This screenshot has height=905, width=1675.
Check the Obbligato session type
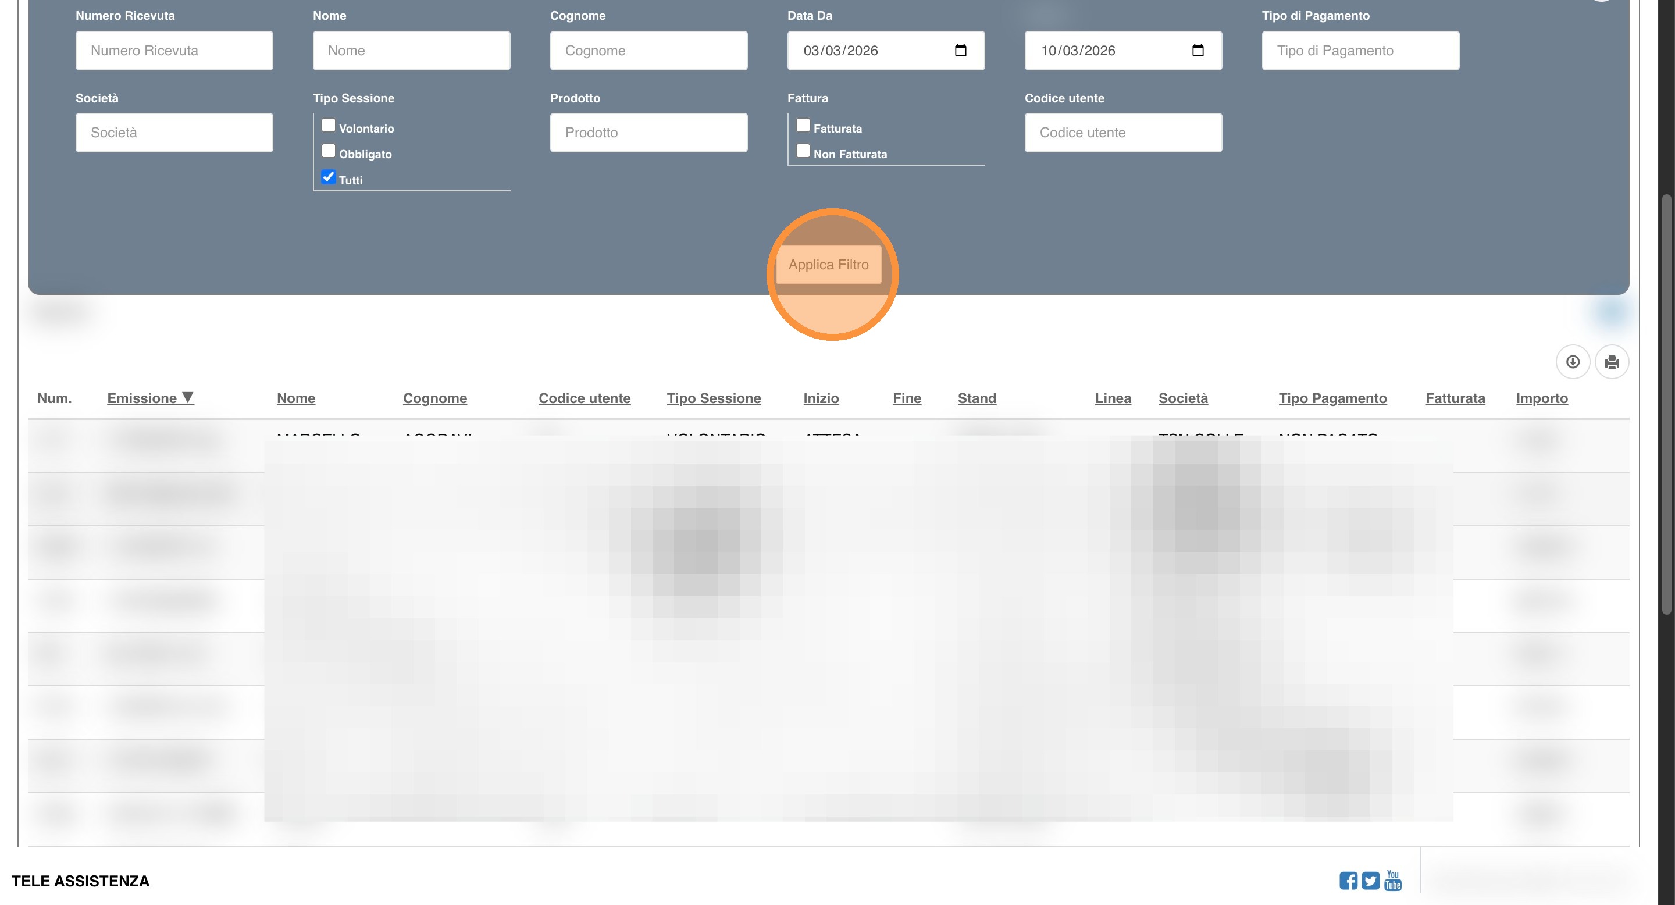pos(329,151)
